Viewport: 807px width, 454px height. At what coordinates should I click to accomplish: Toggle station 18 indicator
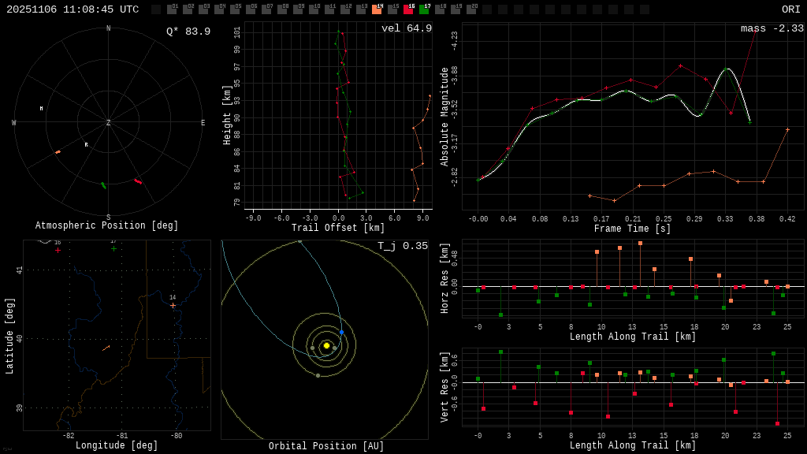click(440, 9)
